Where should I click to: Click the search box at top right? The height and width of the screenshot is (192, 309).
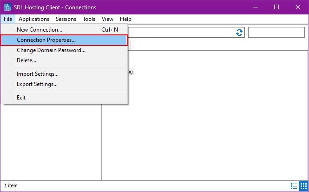click(276, 33)
